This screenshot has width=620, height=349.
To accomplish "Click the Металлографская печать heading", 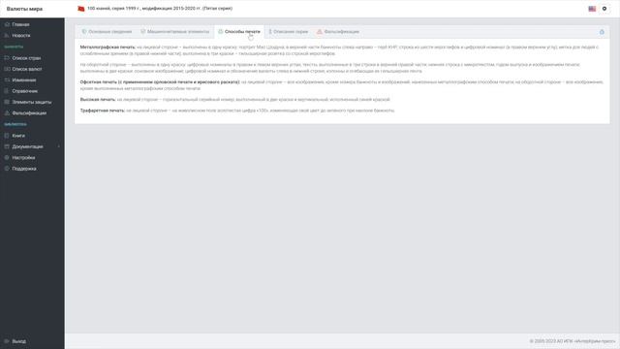I will pos(108,48).
